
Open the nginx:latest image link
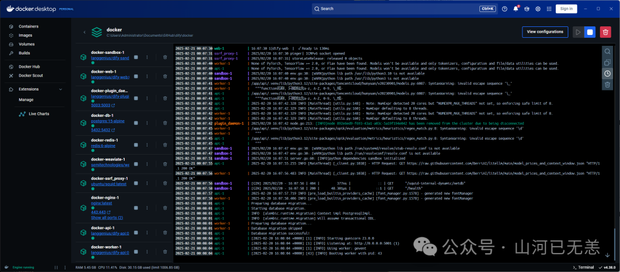(101, 203)
